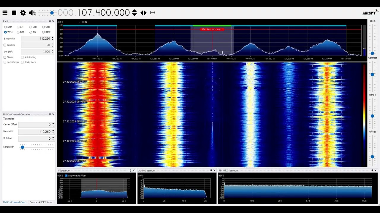Pin the Audio Spectrum panel
380x213 pixels.
[x=211, y=170]
